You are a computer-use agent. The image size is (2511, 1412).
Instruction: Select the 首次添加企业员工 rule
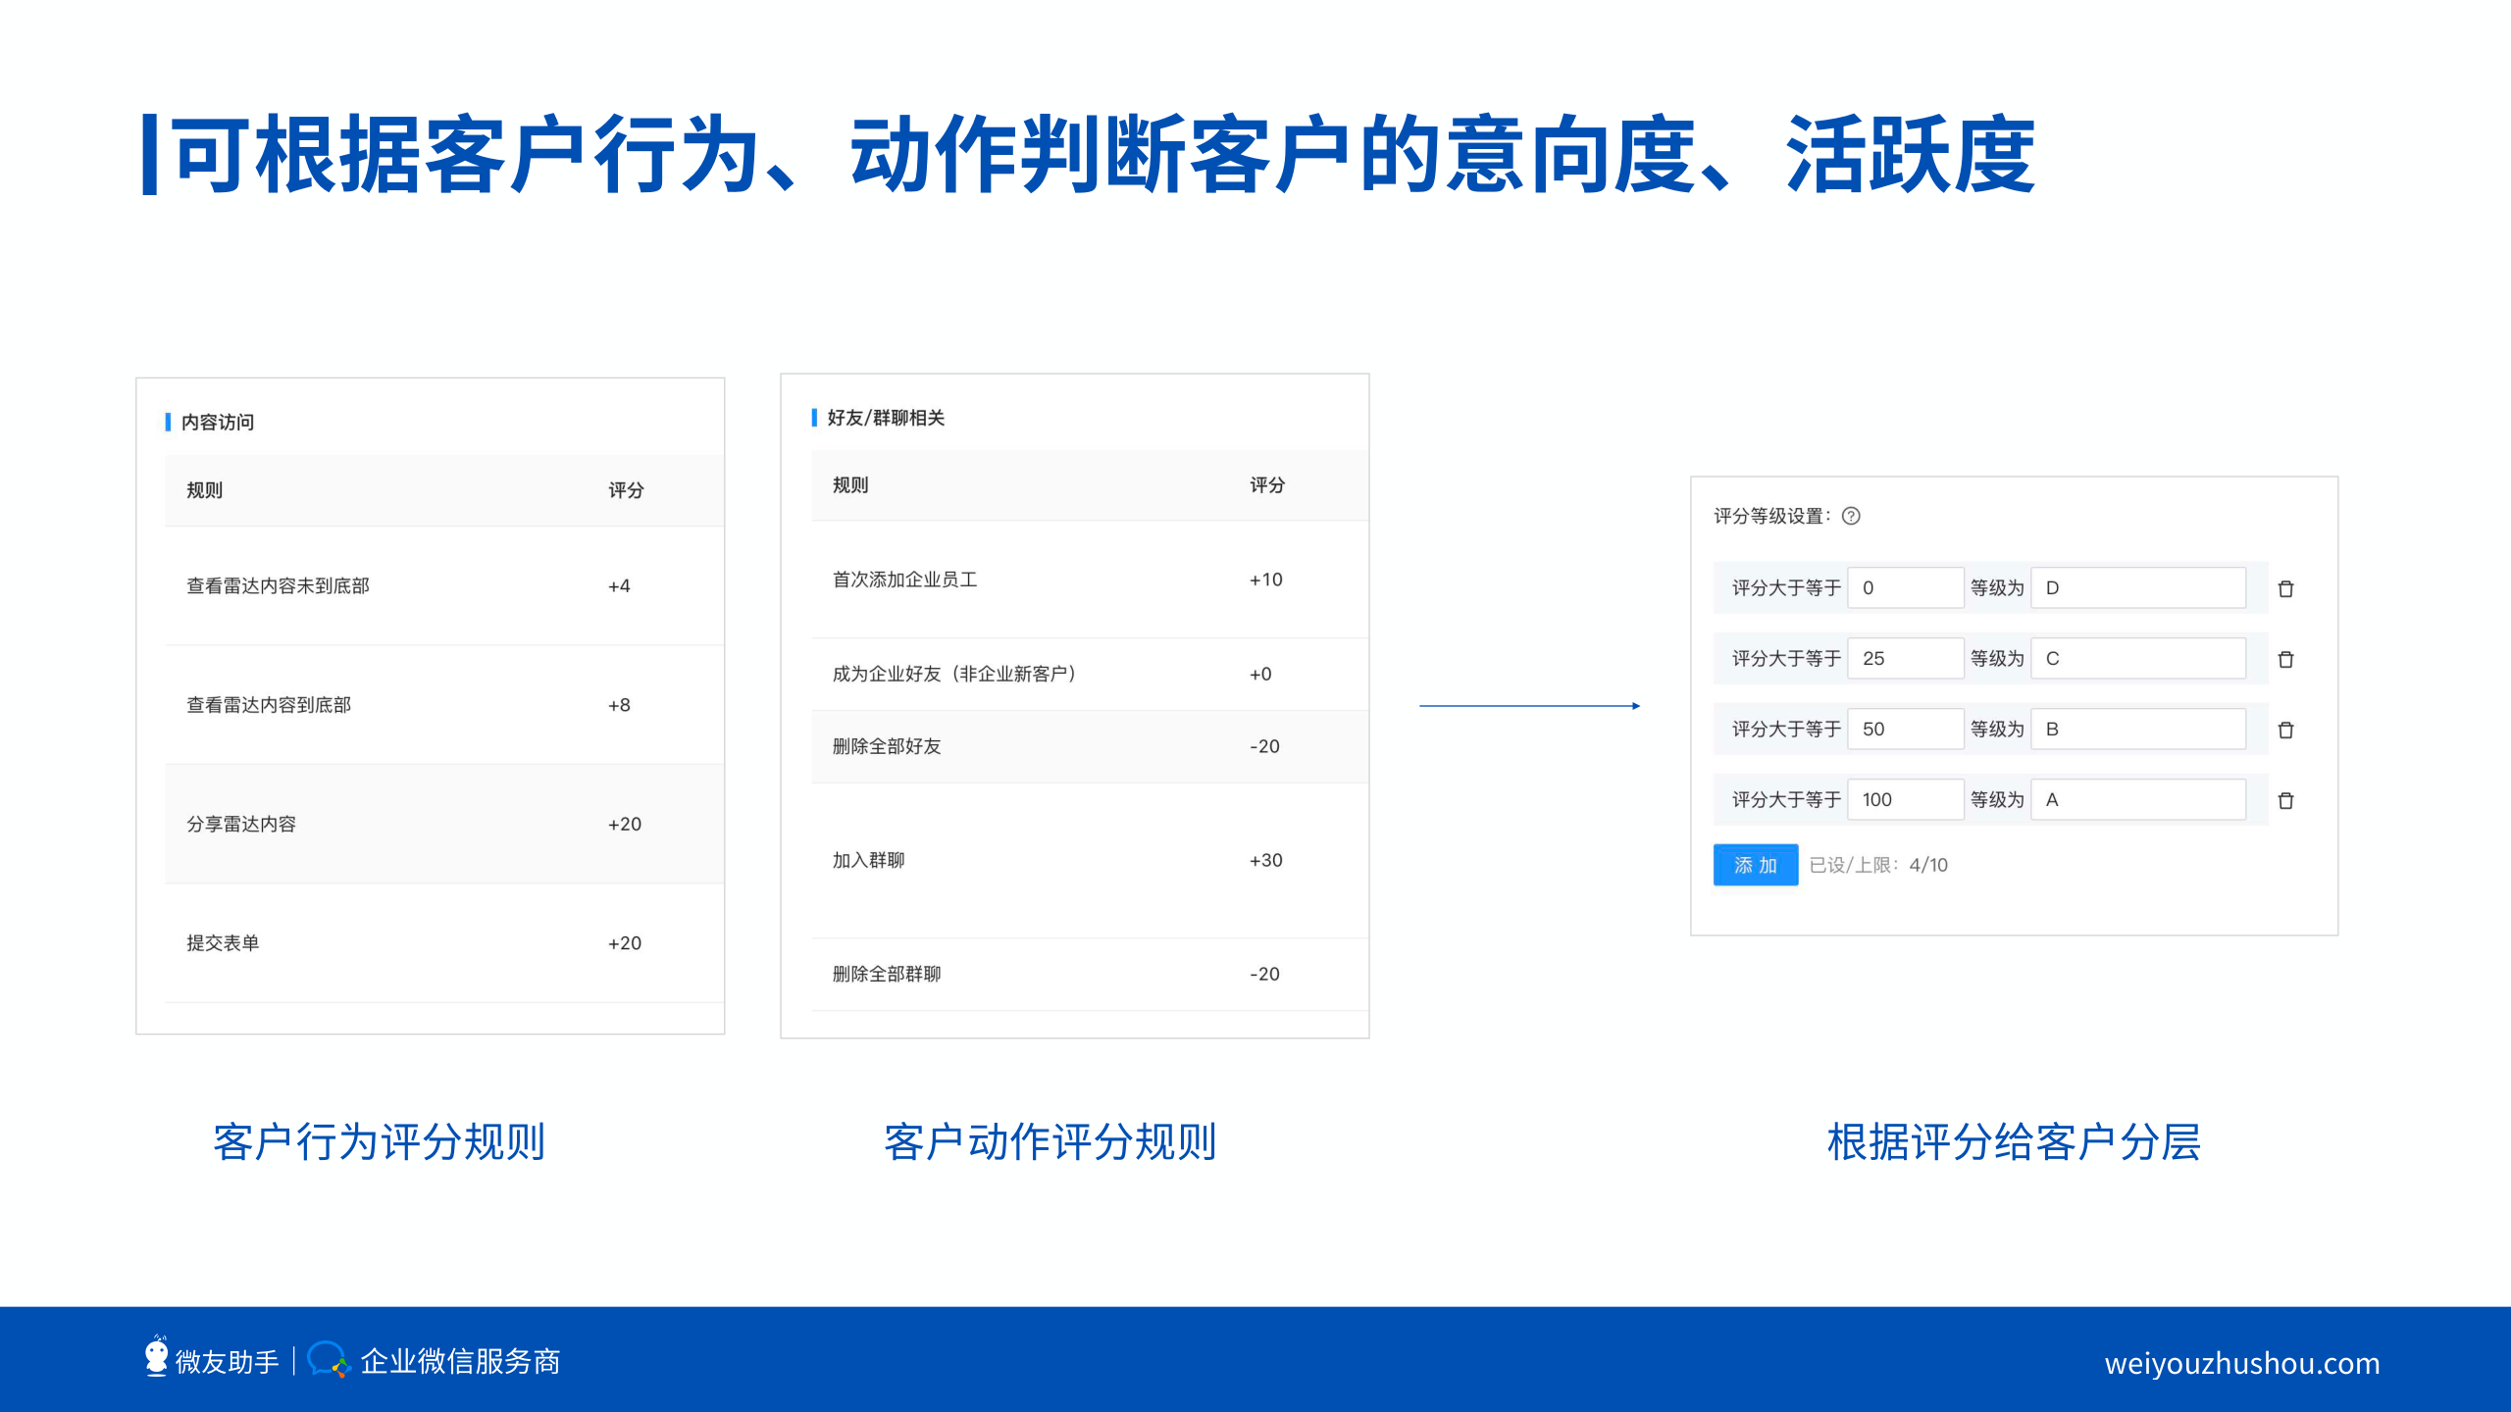tap(1090, 580)
